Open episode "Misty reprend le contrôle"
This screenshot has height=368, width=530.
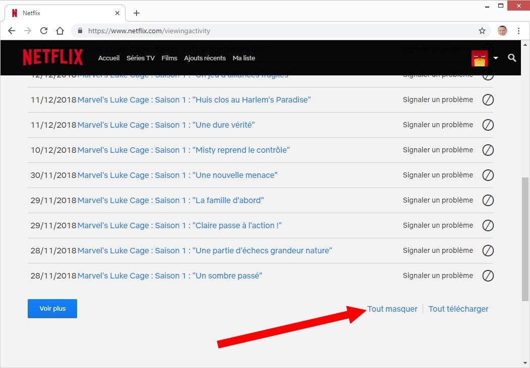tap(183, 150)
